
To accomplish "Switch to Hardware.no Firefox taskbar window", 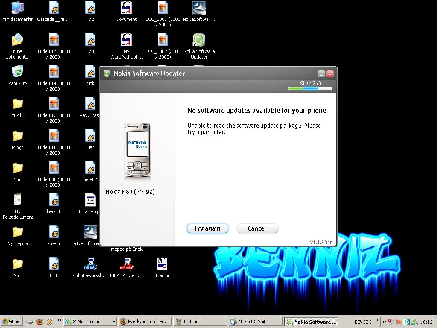I will pos(145,322).
